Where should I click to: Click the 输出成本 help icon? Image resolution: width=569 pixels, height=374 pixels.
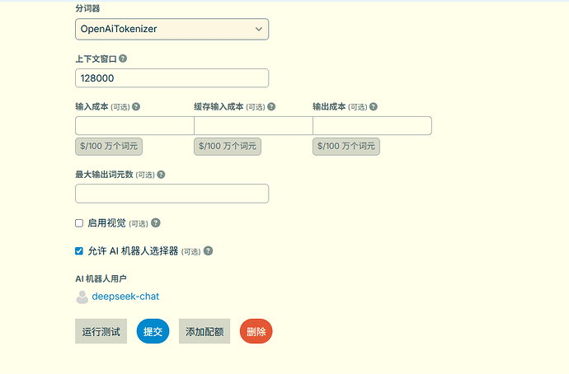tap(374, 106)
